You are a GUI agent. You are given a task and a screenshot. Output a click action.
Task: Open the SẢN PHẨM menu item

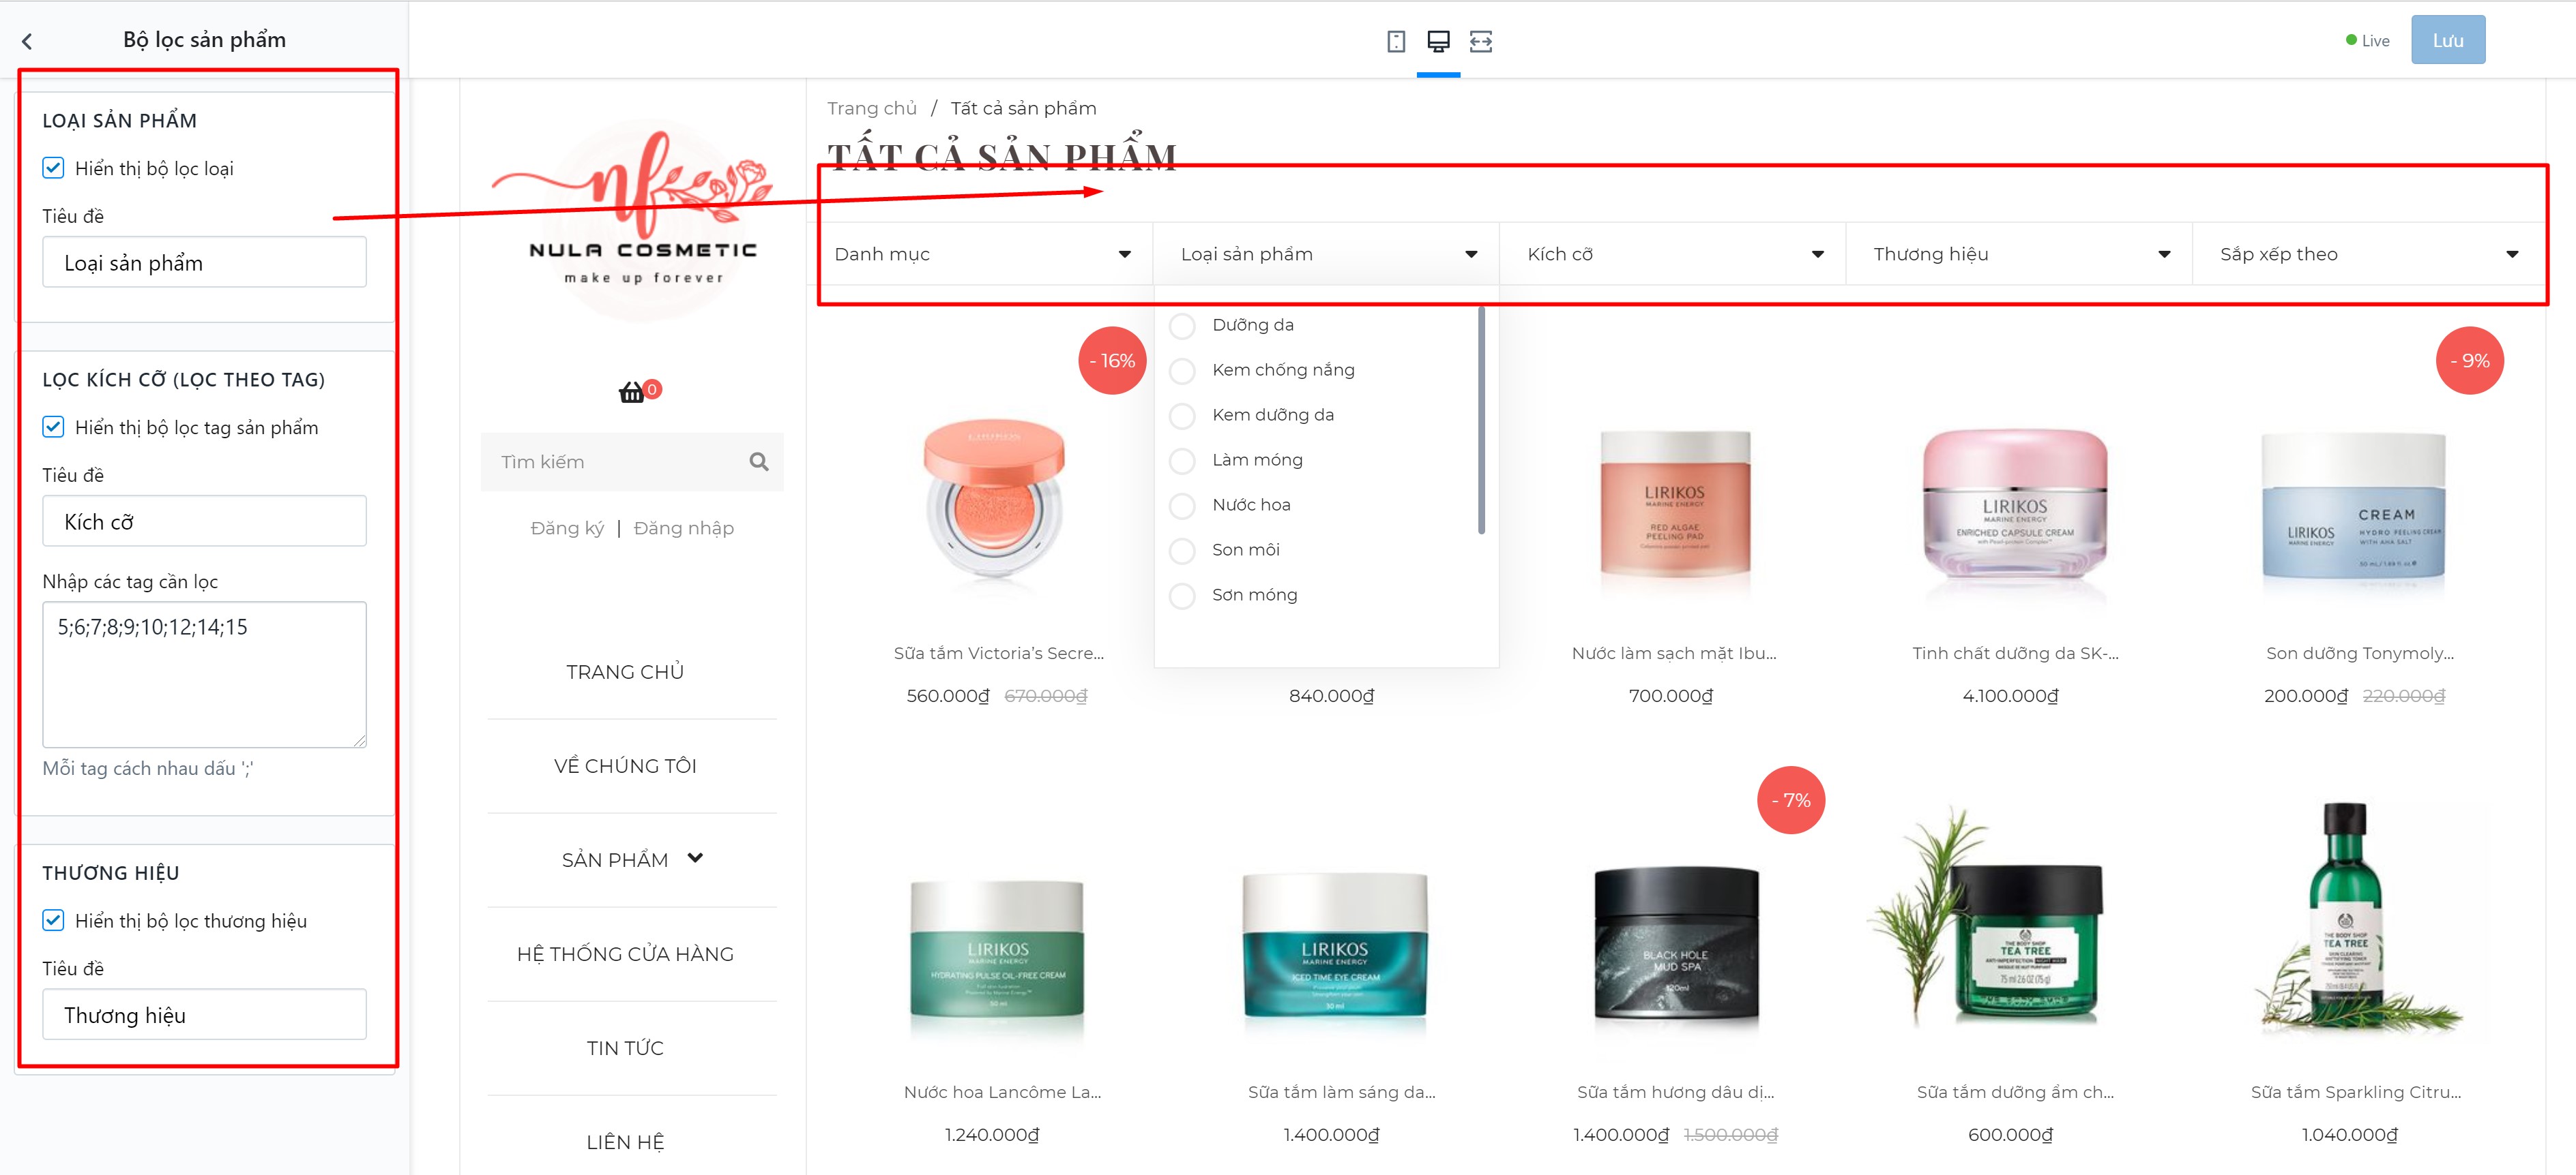pyautogui.click(x=615, y=860)
